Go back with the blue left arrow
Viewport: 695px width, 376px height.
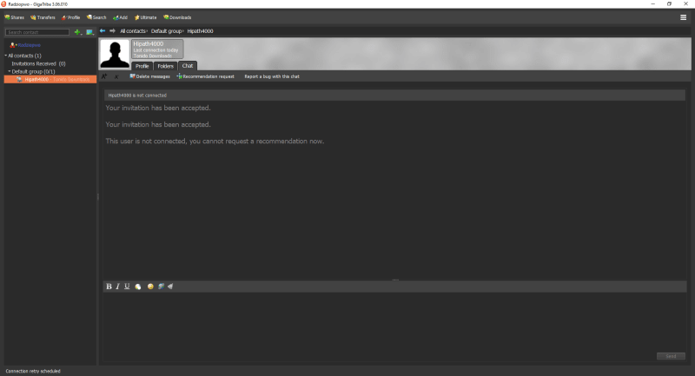click(x=103, y=30)
